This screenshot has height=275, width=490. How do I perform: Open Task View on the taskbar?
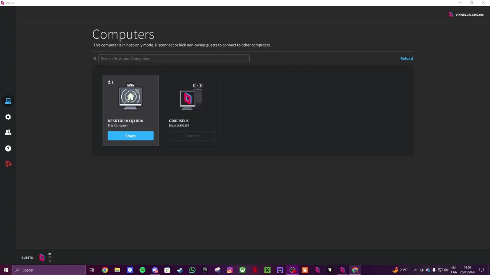point(92,270)
